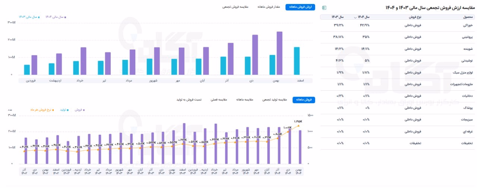Select the فروش ماهانه tab
Viewport: 477px width, 188px height.
[x=304, y=100]
